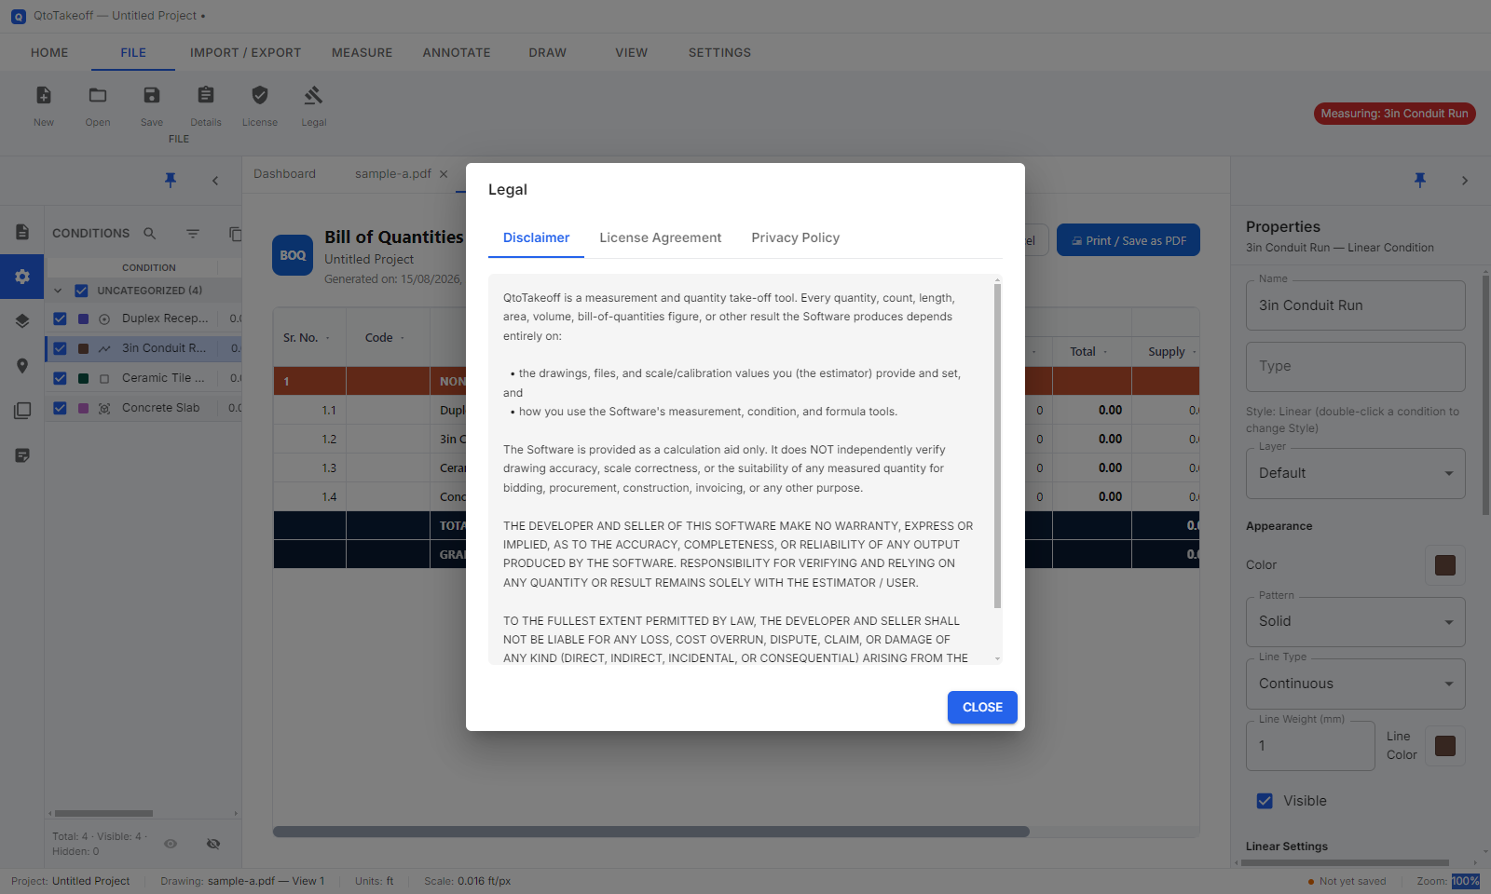Image resolution: width=1491 pixels, height=894 pixels.
Task: Open the Layer dropdown set to Default
Action: point(1356,473)
